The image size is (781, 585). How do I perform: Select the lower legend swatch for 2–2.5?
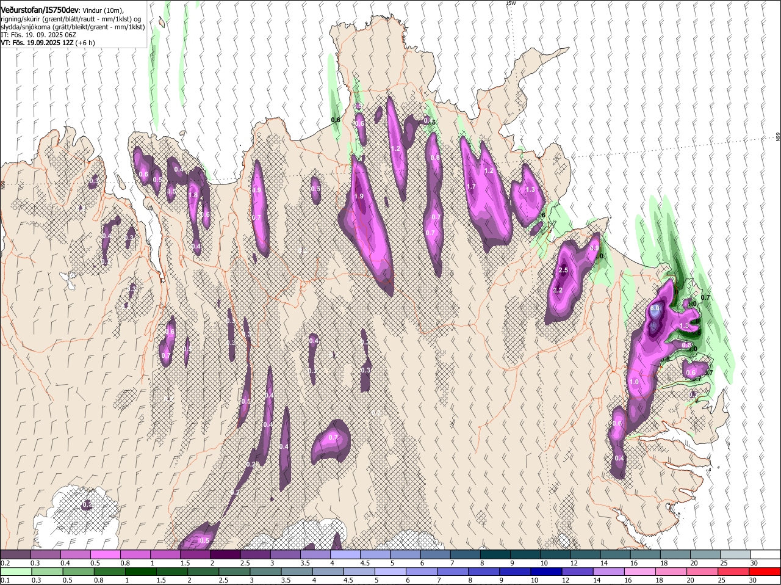pyautogui.click(x=204, y=572)
